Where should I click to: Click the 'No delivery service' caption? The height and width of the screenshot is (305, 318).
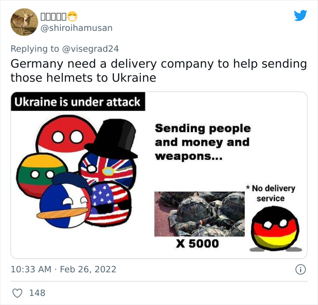tap(271, 193)
